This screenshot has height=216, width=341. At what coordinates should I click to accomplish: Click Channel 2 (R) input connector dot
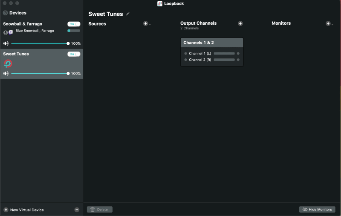185,60
